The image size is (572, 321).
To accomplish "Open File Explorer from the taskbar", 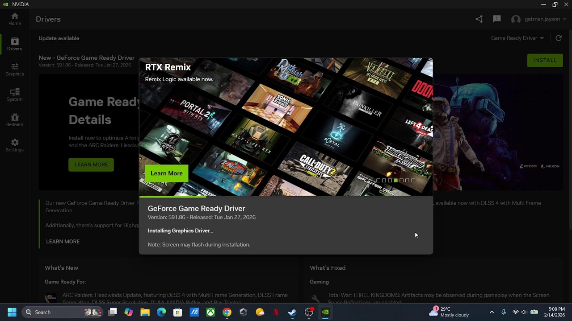I will coord(145,312).
